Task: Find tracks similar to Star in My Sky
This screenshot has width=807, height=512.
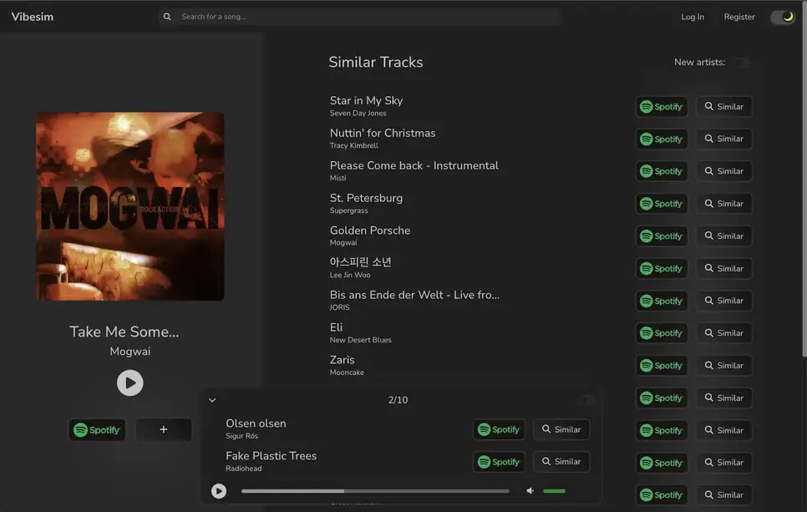Action: point(724,107)
